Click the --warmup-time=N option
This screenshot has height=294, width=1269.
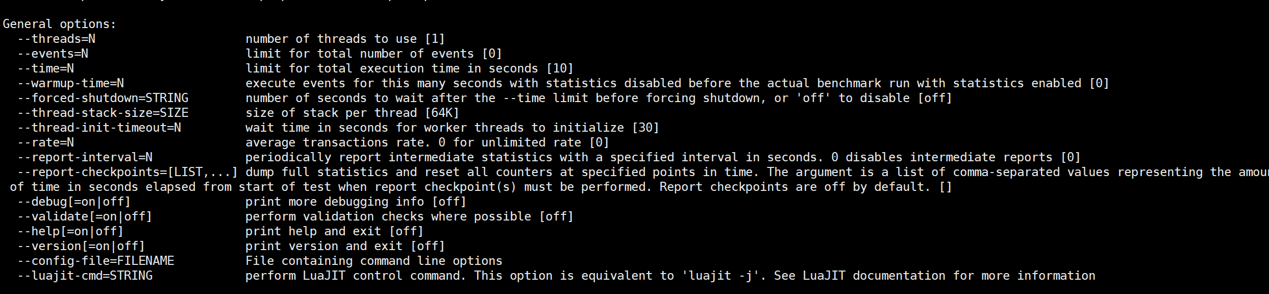tap(70, 83)
